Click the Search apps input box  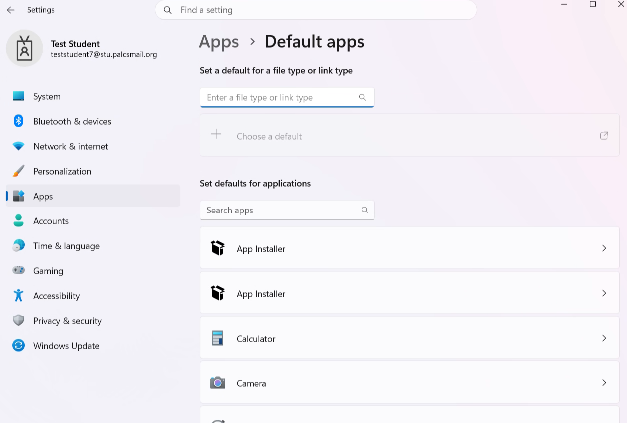(x=287, y=210)
